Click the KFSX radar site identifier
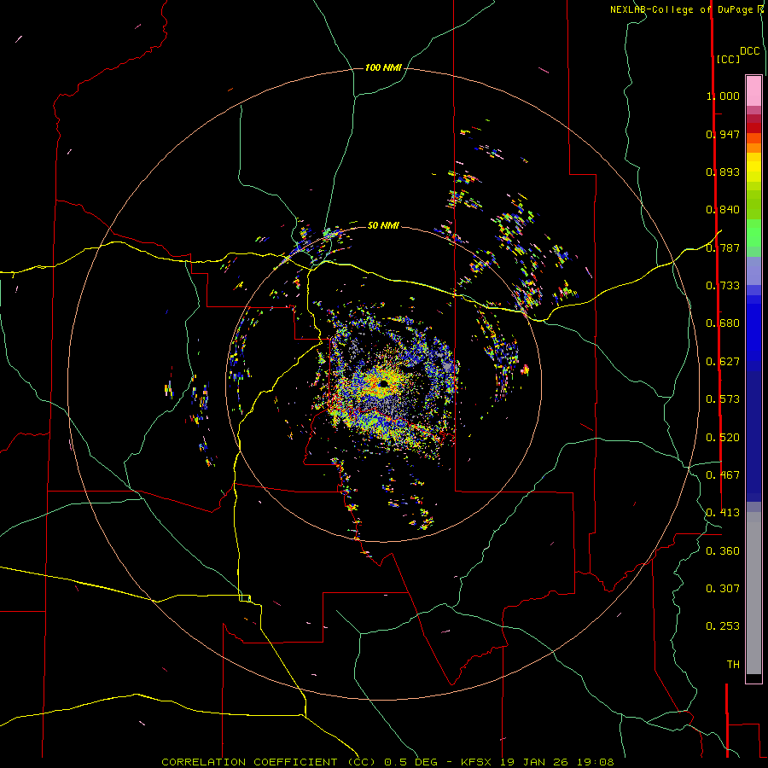Screen dimensions: 768x768 (x=478, y=762)
